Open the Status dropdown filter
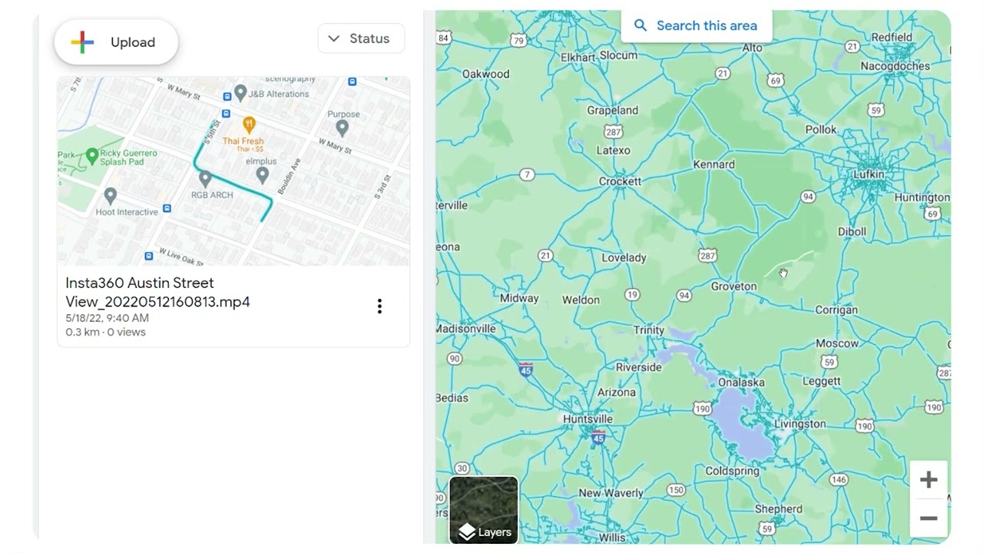Viewport: 983px width, 553px height. [361, 38]
